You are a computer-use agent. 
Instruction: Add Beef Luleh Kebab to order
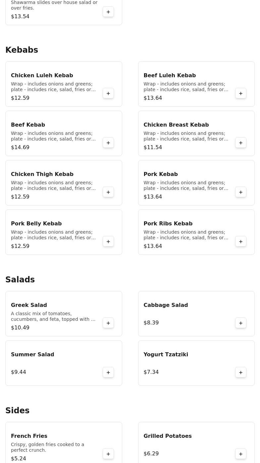(x=241, y=93)
